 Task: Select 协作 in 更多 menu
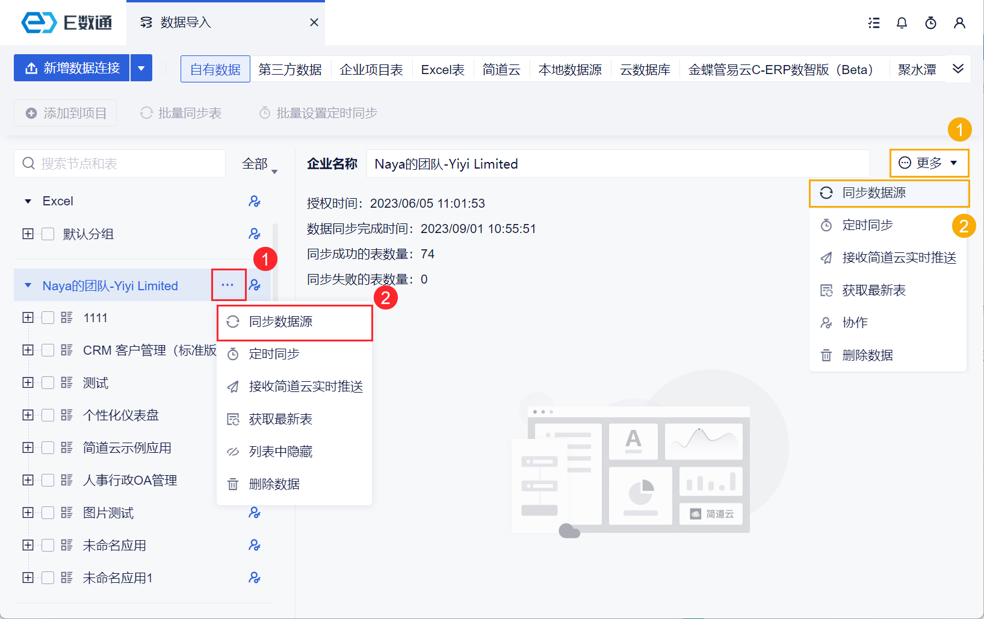[x=889, y=323]
